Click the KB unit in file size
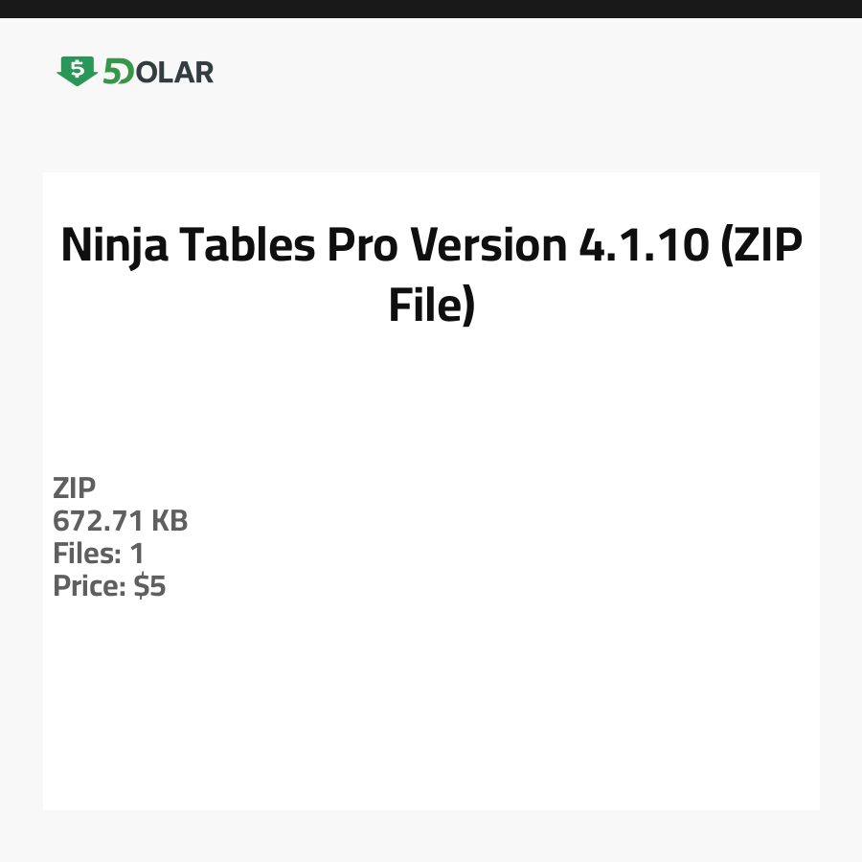This screenshot has width=862, height=862. tap(170, 521)
